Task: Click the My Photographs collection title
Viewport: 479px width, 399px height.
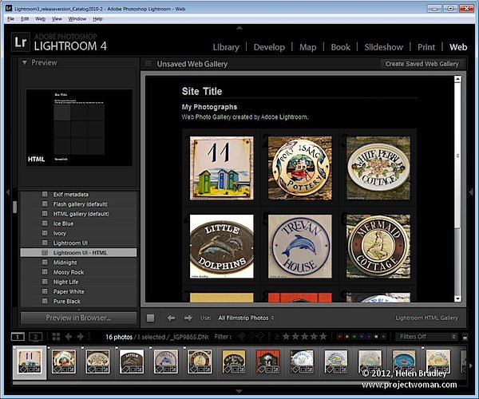Action: [209, 107]
